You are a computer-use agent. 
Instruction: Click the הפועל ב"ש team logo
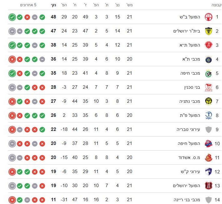[x=208, y=17]
